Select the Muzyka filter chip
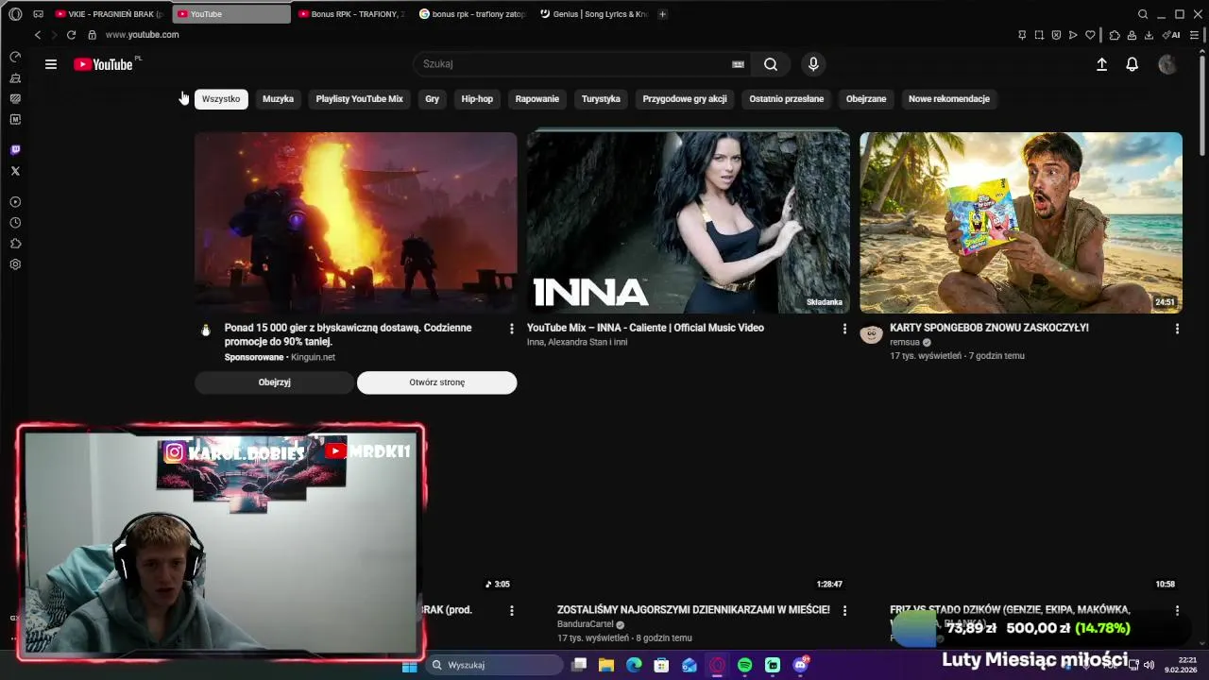 pos(278,98)
